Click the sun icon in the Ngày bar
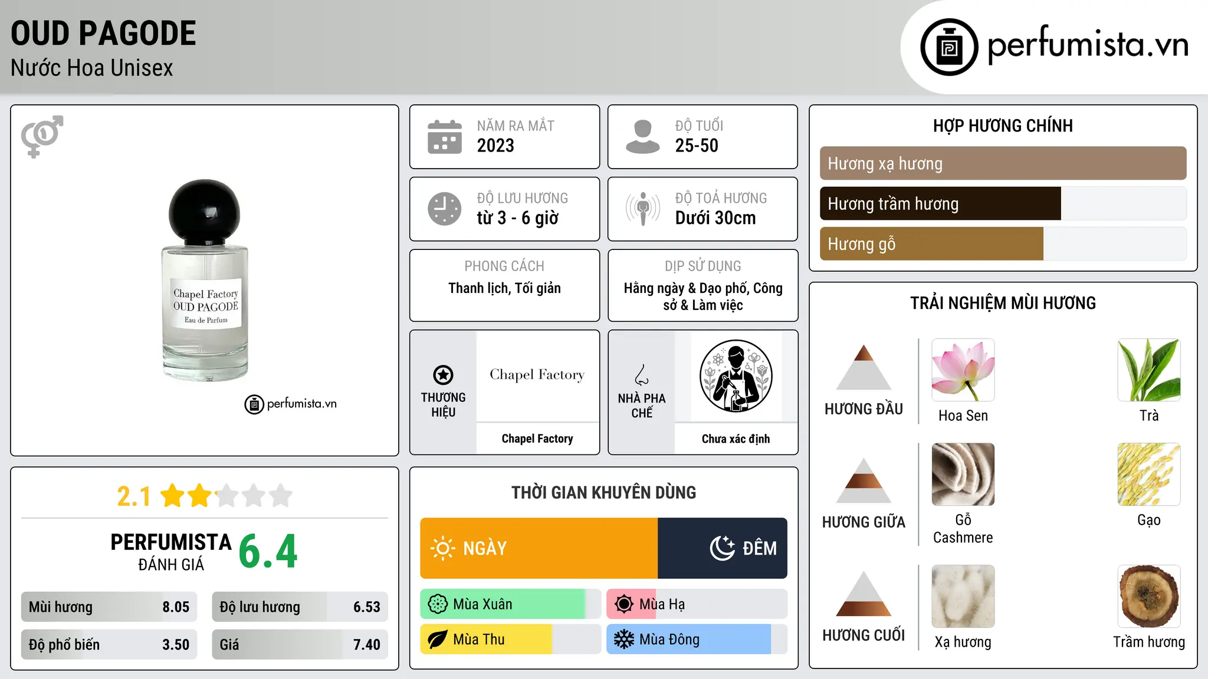Screen dimensions: 1208x679 pos(442,548)
